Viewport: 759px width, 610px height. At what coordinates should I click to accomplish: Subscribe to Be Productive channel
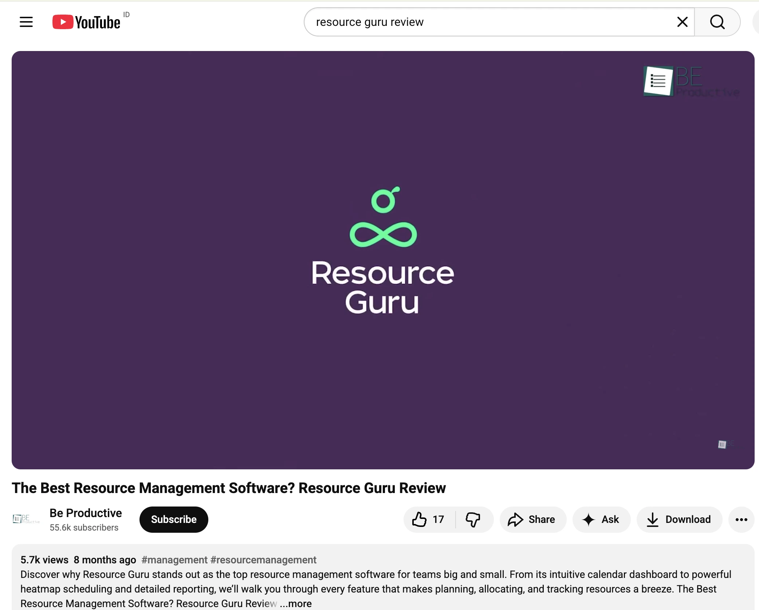click(x=174, y=519)
